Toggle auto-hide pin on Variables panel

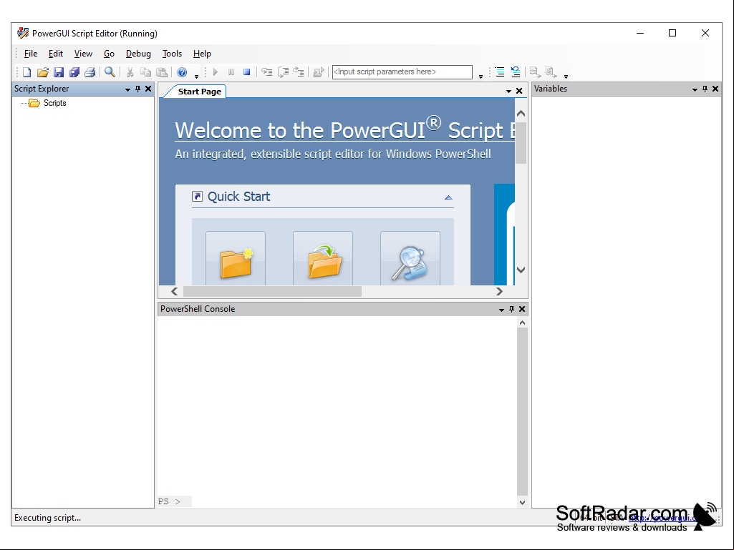[x=705, y=89]
